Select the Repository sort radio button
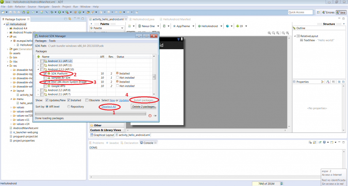Image resolution: width=348 pixels, height=186 pixels. (x=69, y=106)
